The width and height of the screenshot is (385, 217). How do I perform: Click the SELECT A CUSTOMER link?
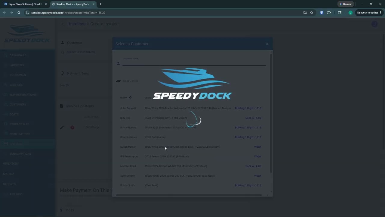coord(81,52)
